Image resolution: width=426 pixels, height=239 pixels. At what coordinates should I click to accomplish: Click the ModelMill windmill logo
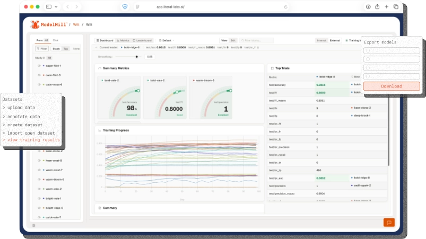(x=35, y=24)
